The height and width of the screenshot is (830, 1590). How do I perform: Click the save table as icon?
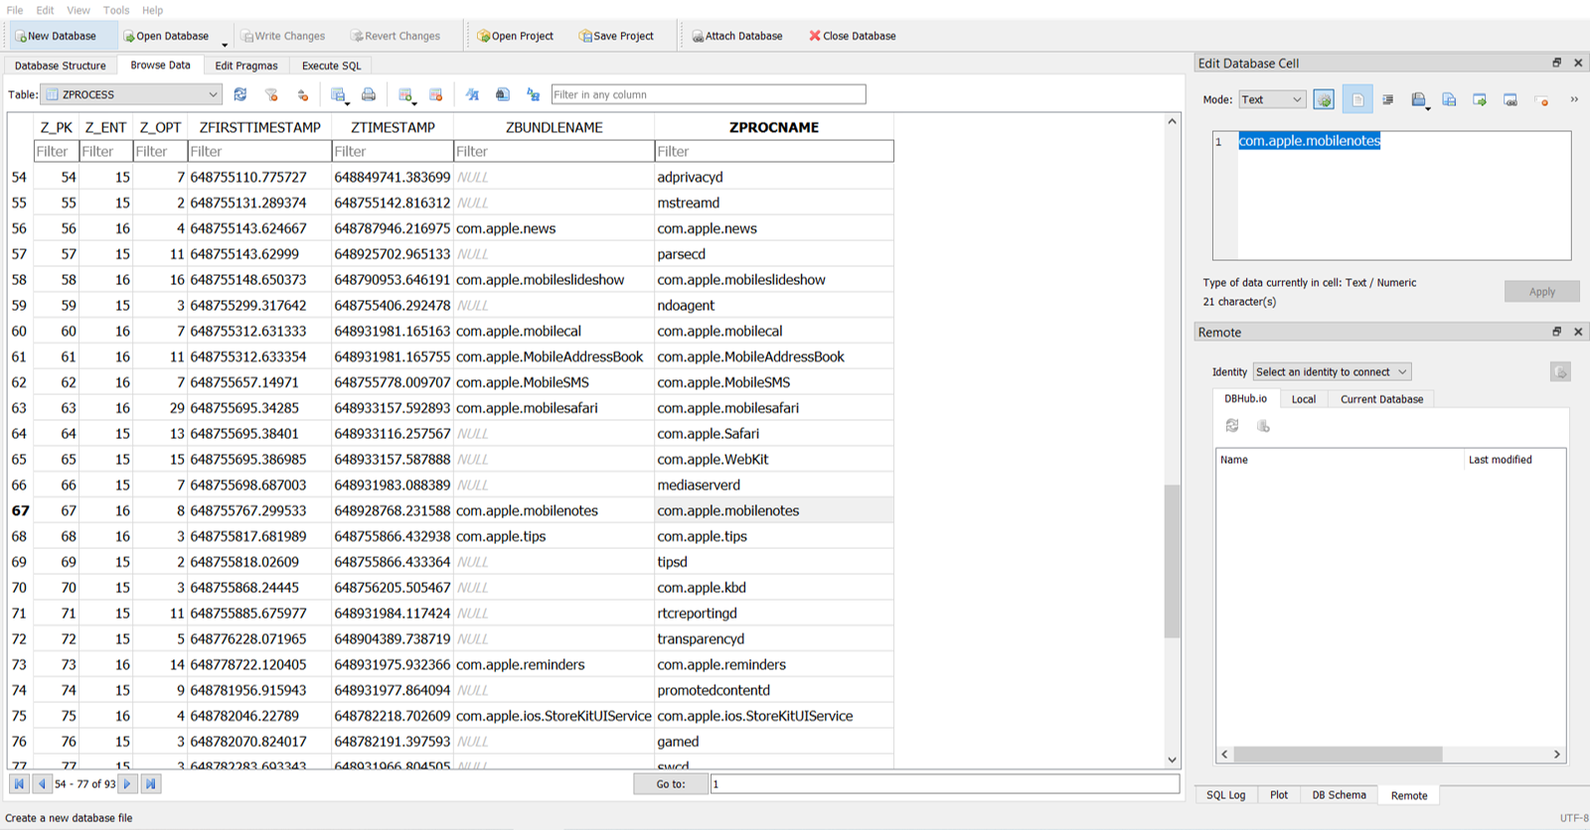pyautogui.click(x=339, y=94)
